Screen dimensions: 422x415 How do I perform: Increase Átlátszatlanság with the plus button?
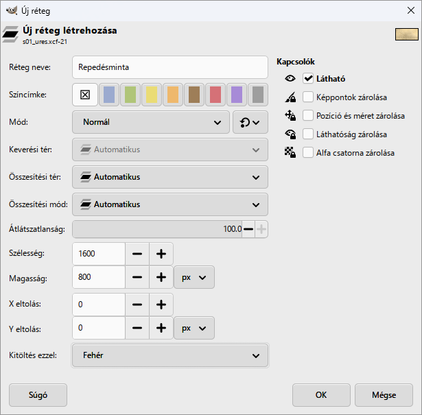[261, 229]
